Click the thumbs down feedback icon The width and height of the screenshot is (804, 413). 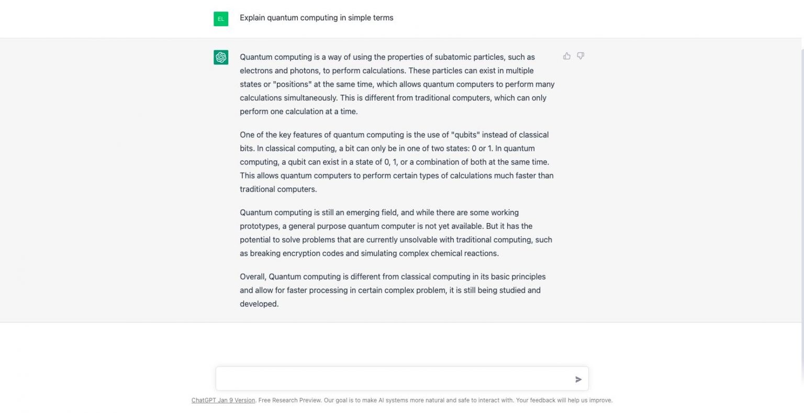coord(580,56)
